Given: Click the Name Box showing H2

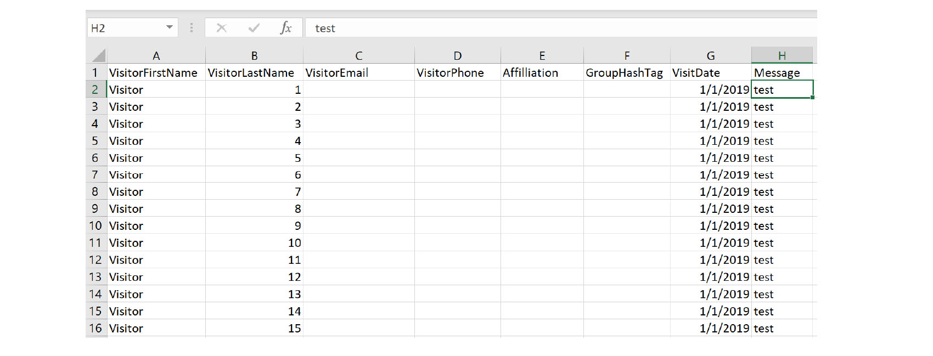Looking at the screenshot, I should click(x=126, y=27).
